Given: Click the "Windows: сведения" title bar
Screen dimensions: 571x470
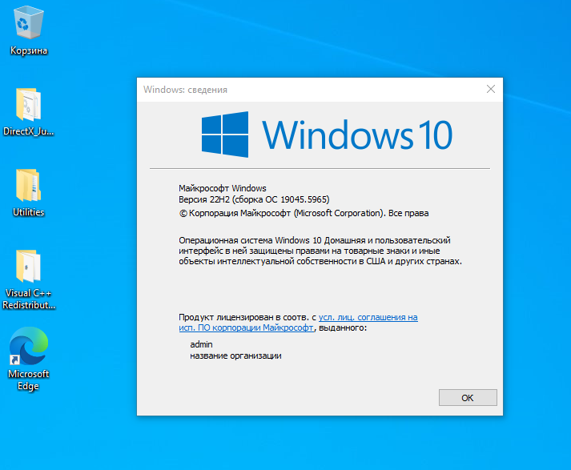Looking at the screenshot, I should 304,90.
